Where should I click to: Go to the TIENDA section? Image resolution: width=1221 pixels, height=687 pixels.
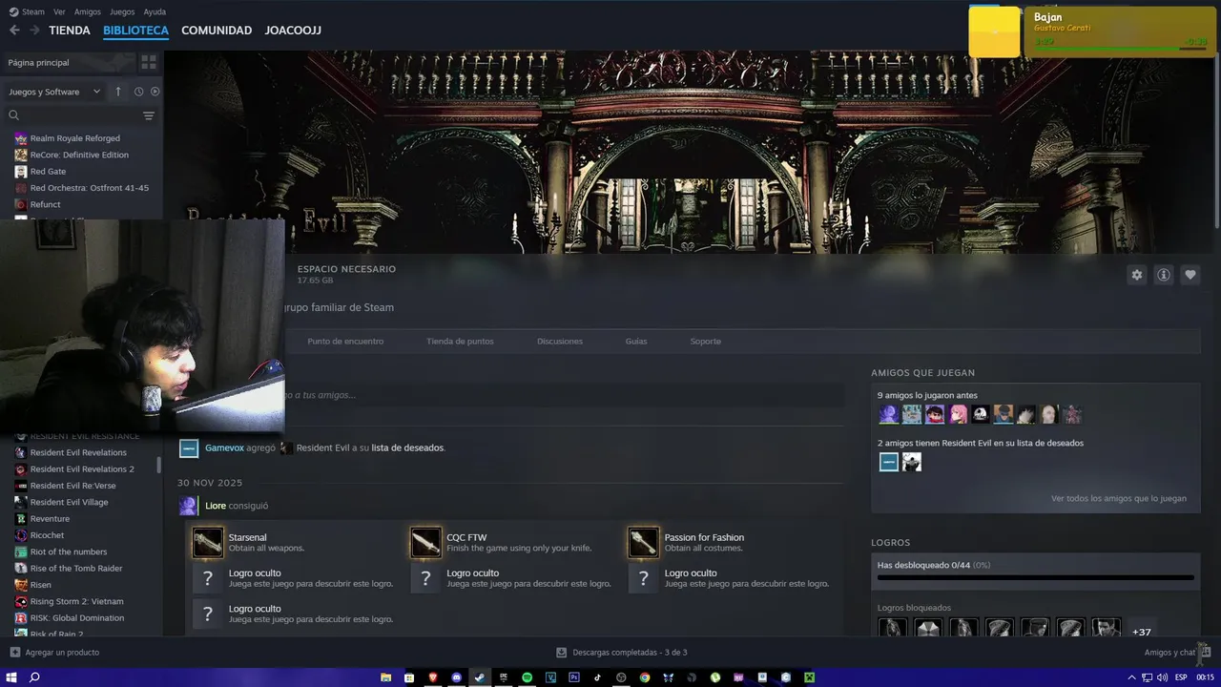[70, 31]
